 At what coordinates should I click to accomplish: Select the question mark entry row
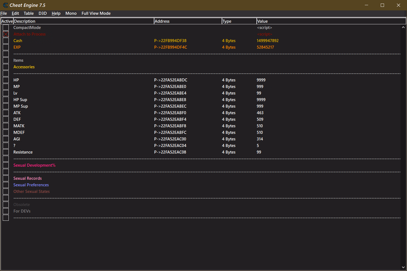point(201,146)
